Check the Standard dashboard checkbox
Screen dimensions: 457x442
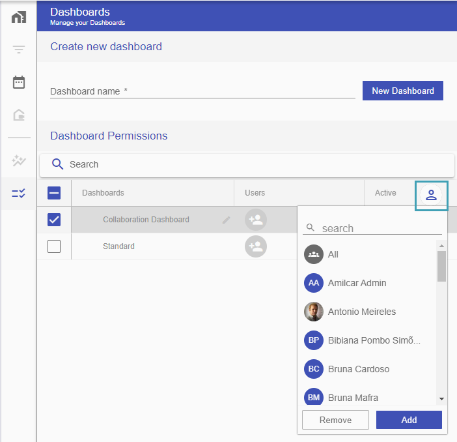pos(54,246)
